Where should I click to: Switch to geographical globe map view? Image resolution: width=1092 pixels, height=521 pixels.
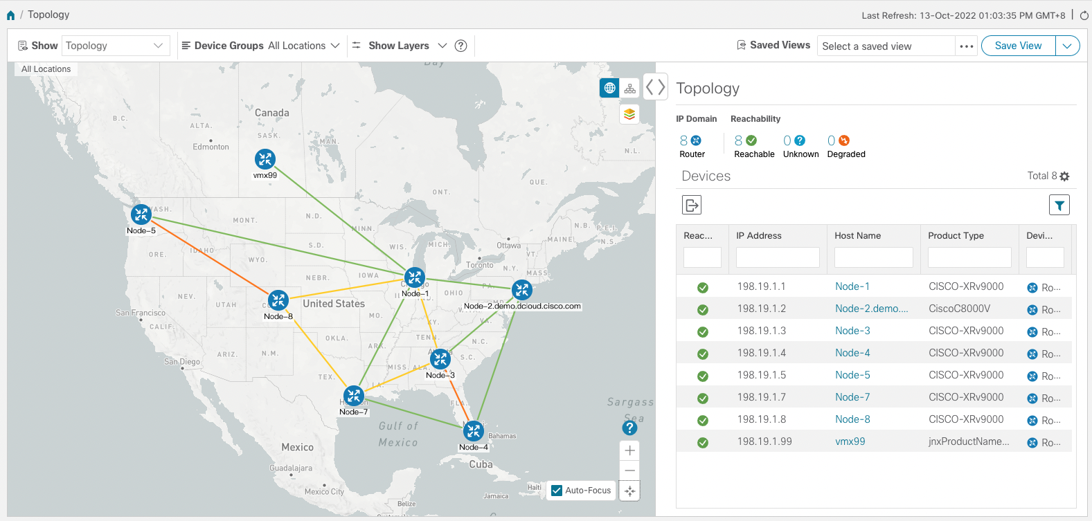pyautogui.click(x=609, y=88)
